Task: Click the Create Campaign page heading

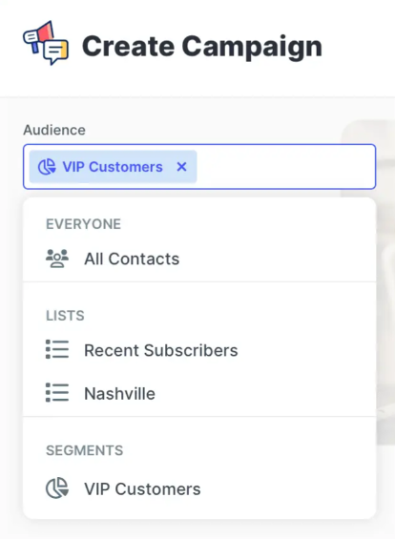Action: 202,46
